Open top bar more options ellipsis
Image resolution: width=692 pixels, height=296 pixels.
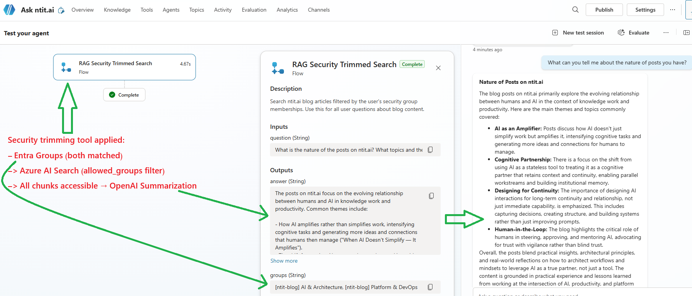(673, 10)
